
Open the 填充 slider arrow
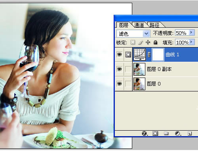[192, 42]
